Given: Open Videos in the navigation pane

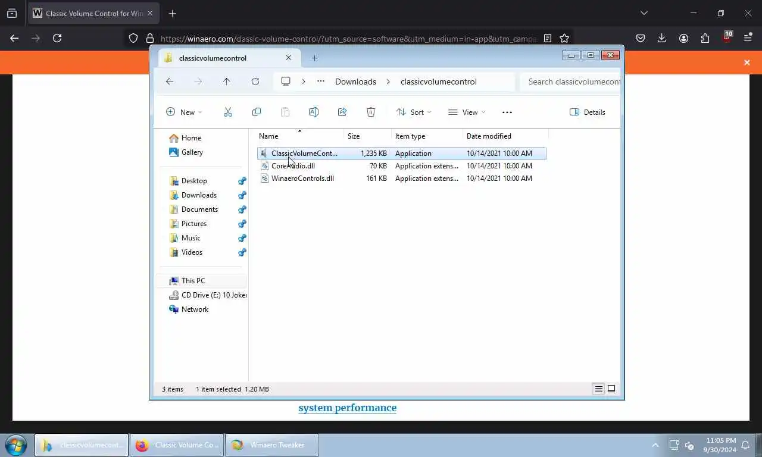Looking at the screenshot, I should click(192, 252).
